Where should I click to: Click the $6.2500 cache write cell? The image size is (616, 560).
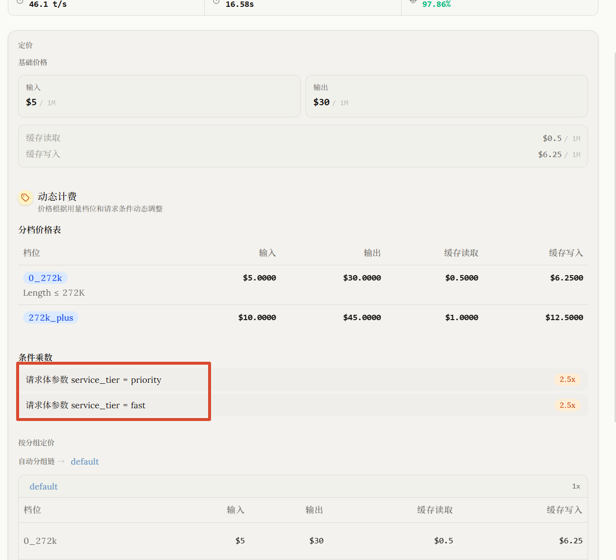coord(567,278)
